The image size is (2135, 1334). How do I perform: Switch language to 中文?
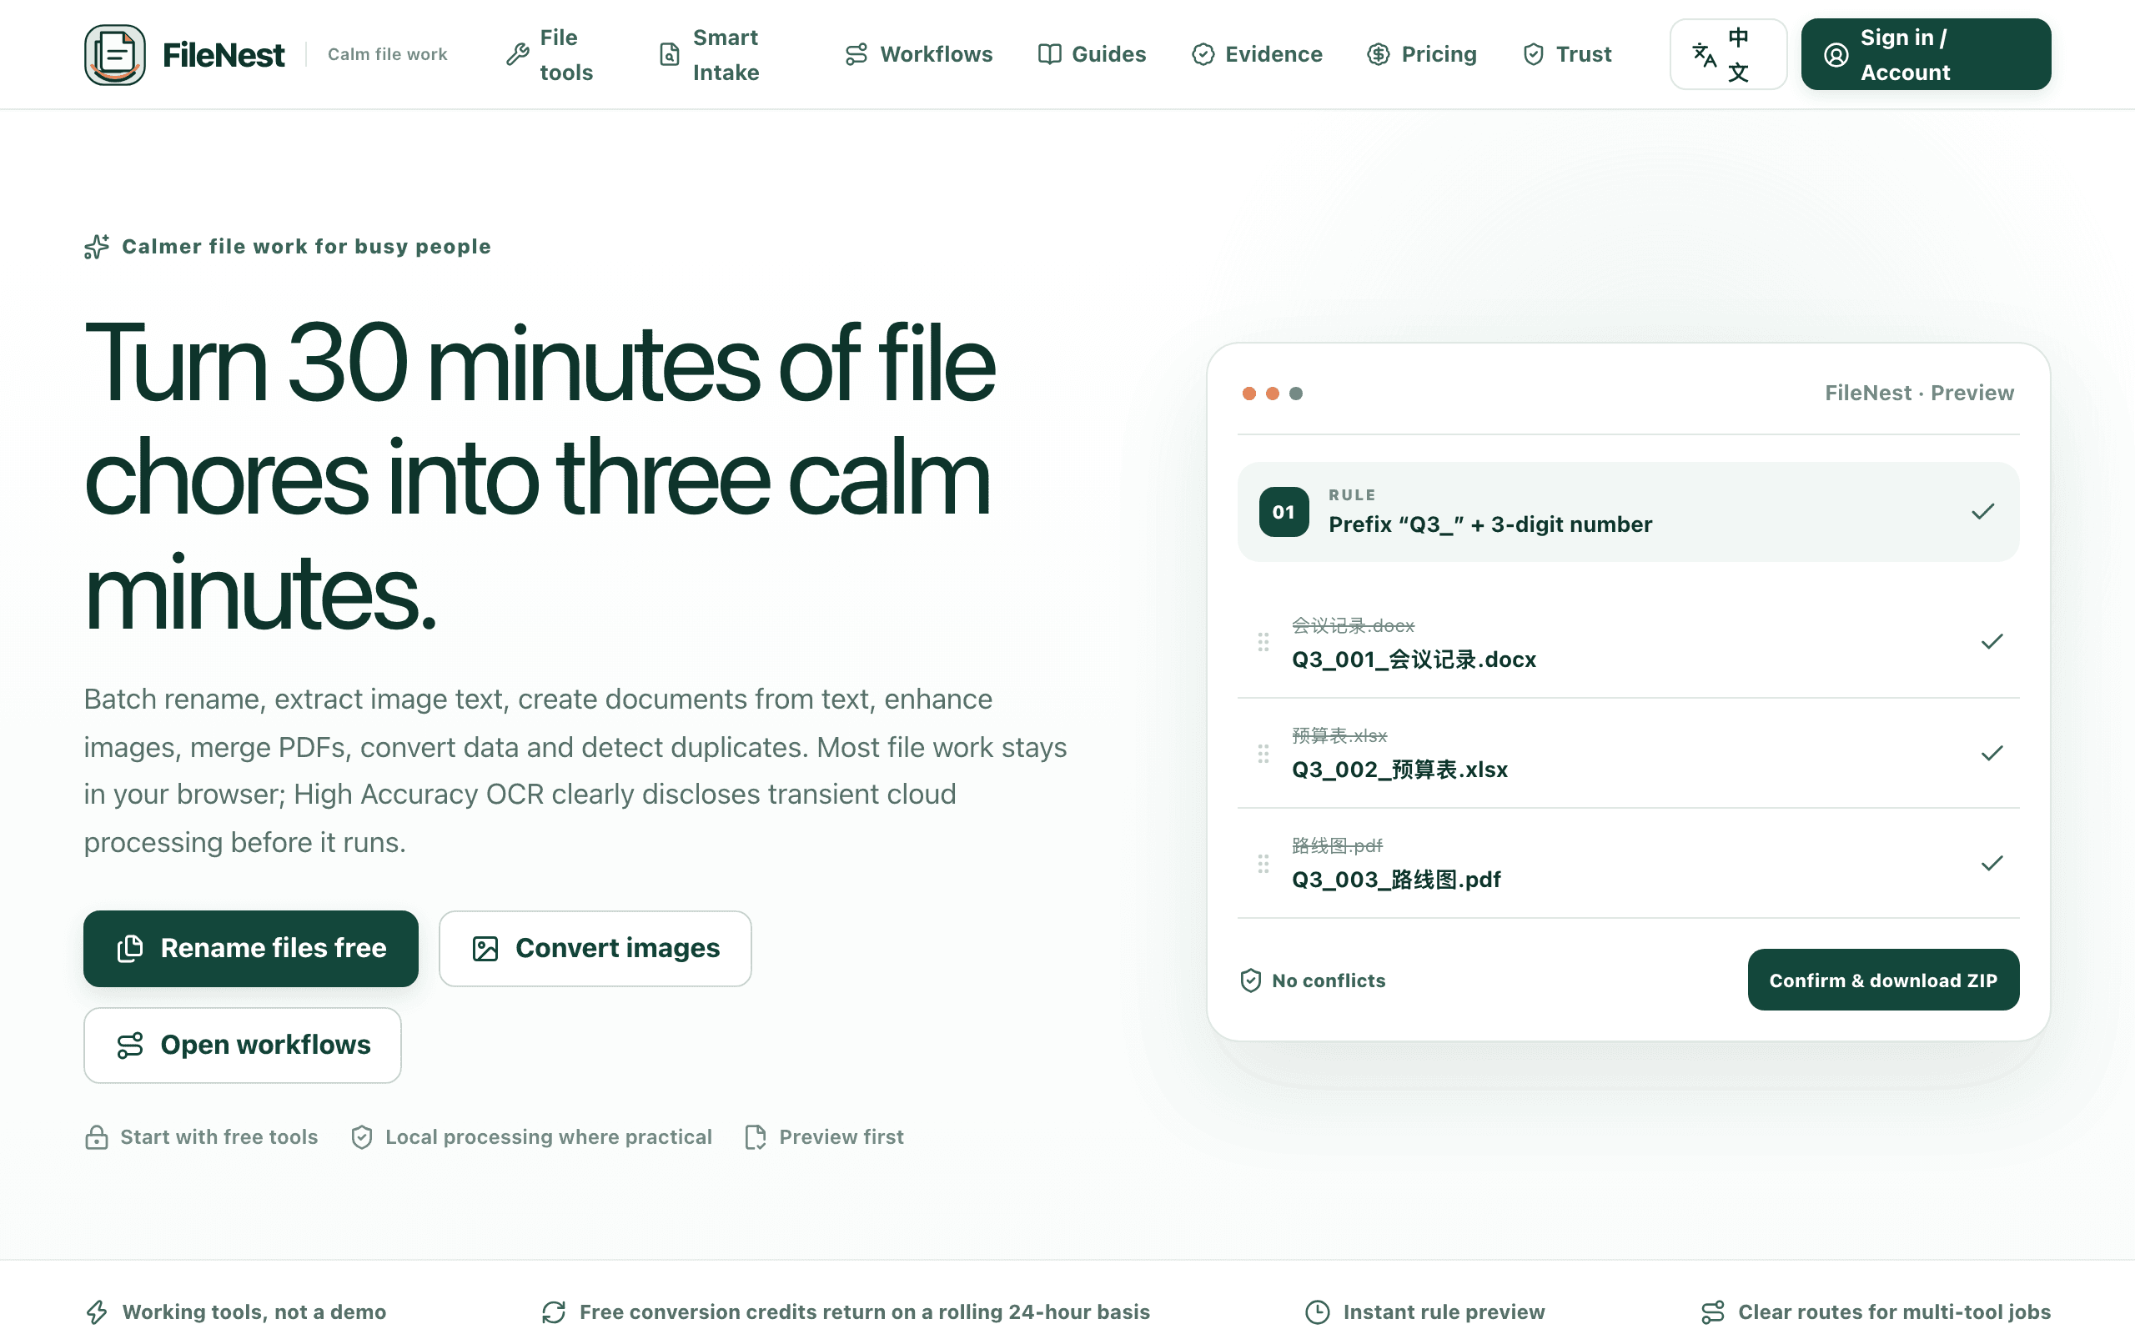click(x=1728, y=55)
